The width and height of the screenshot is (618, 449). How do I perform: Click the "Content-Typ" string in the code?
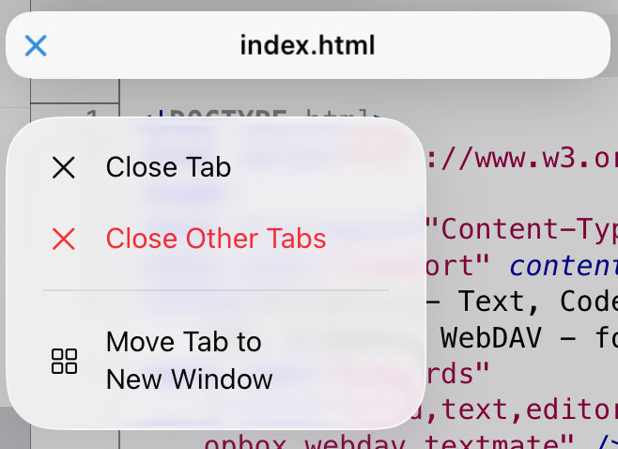tap(521, 228)
